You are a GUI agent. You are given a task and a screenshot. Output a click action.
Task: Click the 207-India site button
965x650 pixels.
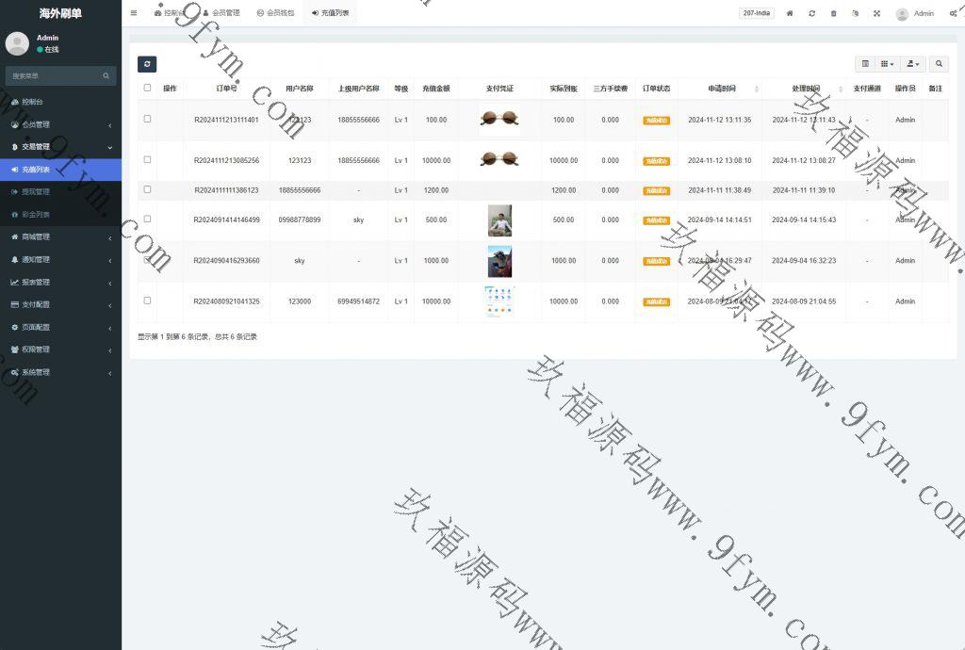coord(757,13)
